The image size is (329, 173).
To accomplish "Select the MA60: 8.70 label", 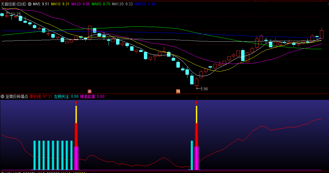I will point(101,4).
